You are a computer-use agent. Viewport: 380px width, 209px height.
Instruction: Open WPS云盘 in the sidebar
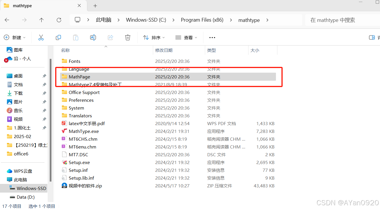click(23, 171)
